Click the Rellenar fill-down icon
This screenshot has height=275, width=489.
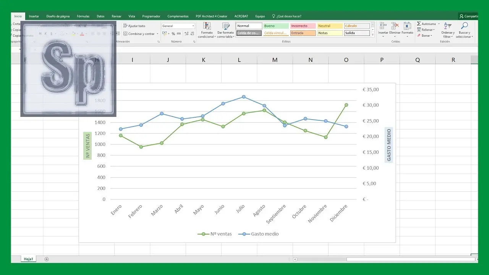[x=419, y=29]
